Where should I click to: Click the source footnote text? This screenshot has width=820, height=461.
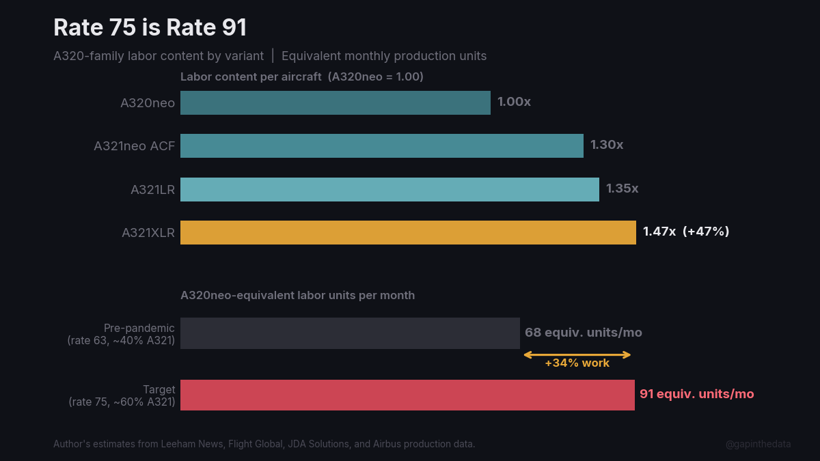pyautogui.click(x=264, y=444)
